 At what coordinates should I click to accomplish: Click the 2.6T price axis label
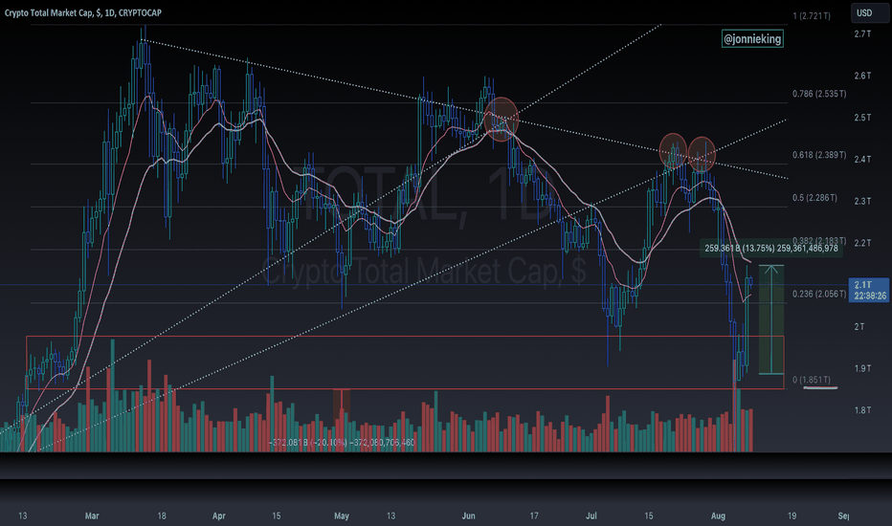point(862,76)
